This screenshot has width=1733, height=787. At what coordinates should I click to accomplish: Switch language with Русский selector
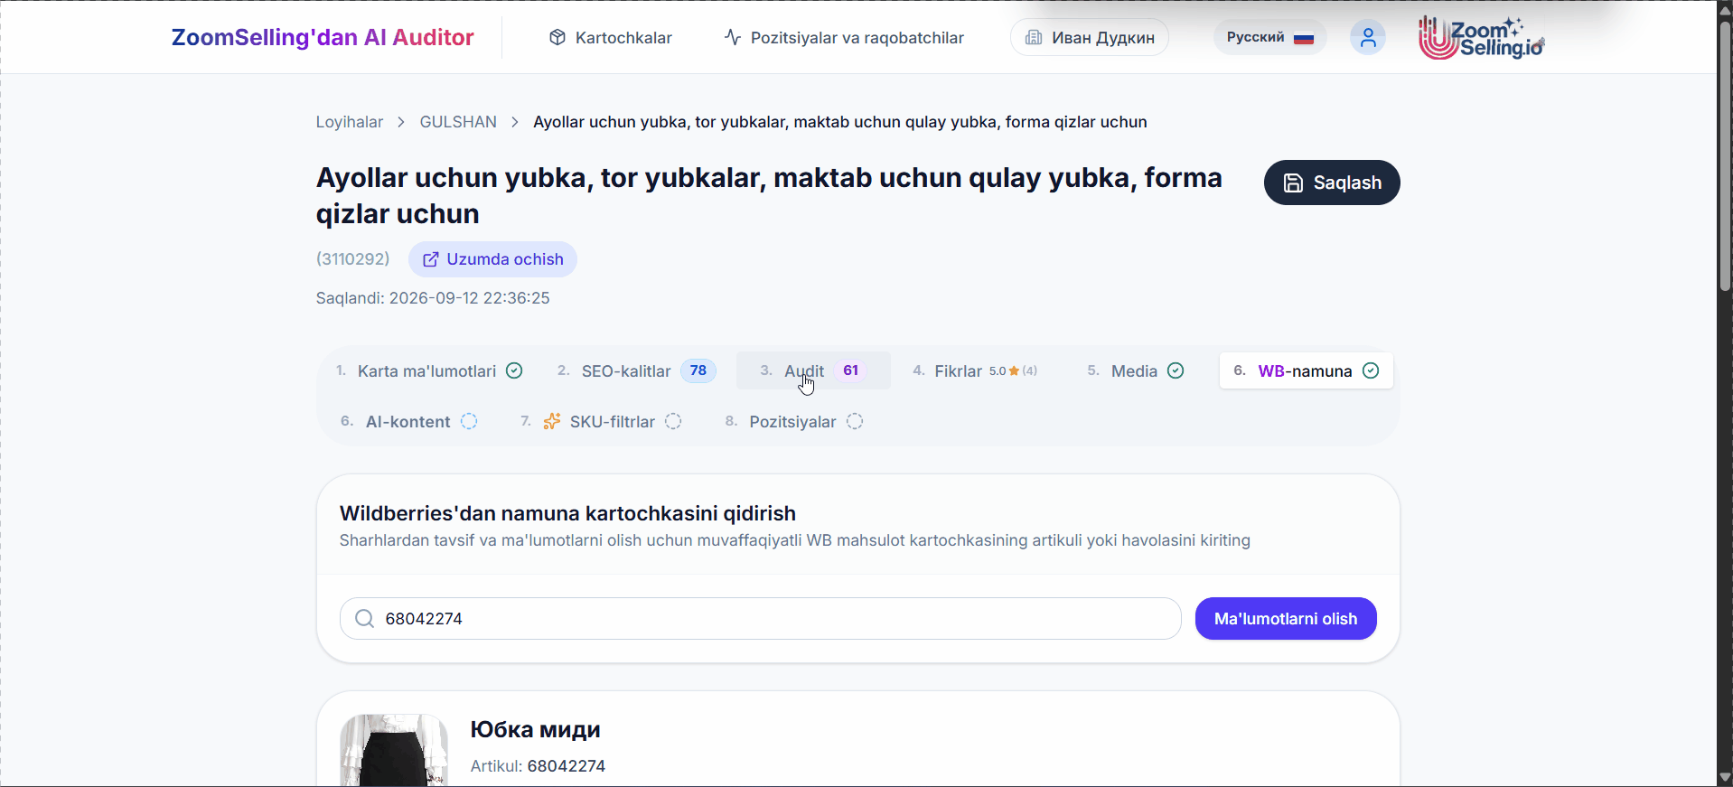click(x=1270, y=37)
